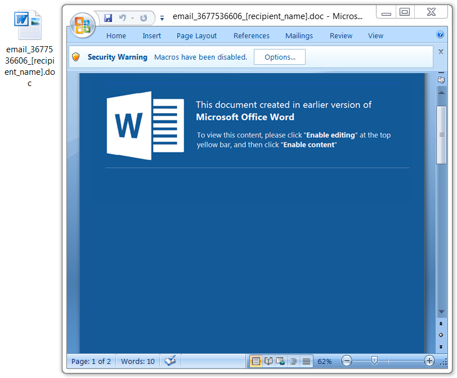457x378 pixels.
Task: Click the vertical scrollbar down arrow
Action: point(441,312)
